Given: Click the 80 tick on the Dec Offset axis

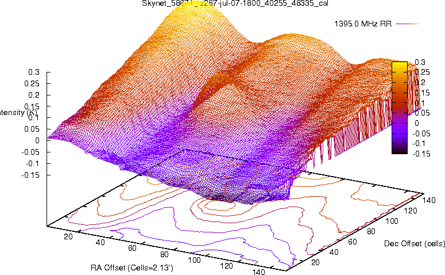Looking at the screenshot, I should click(371, 231).
